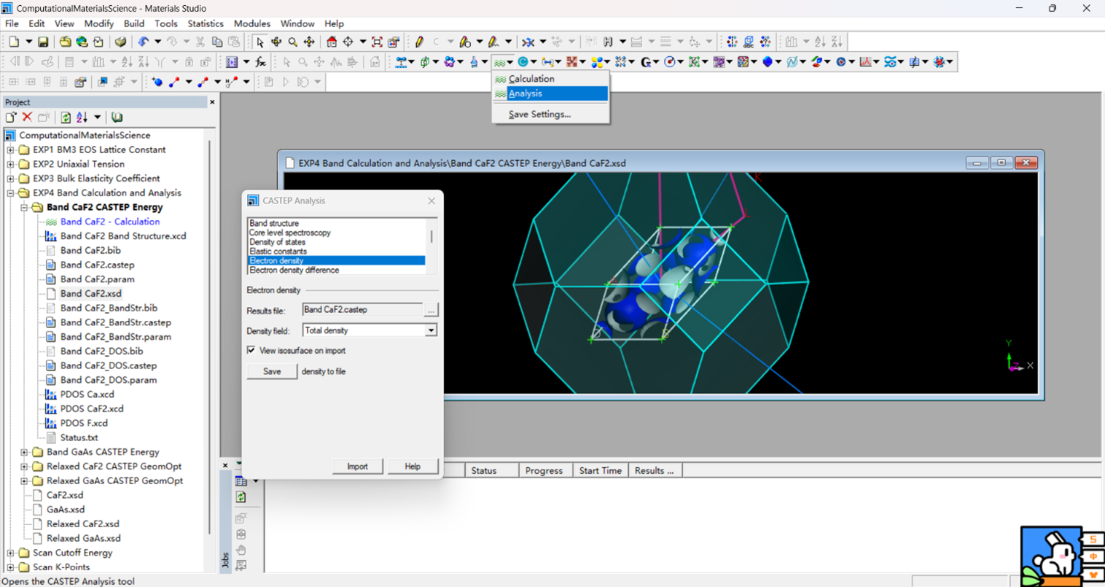Click the Reset View home icon

[x=332, y=42]
